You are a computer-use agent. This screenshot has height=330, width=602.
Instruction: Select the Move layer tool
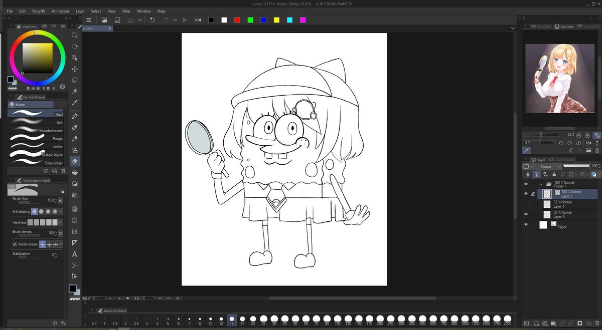point(75,69)
